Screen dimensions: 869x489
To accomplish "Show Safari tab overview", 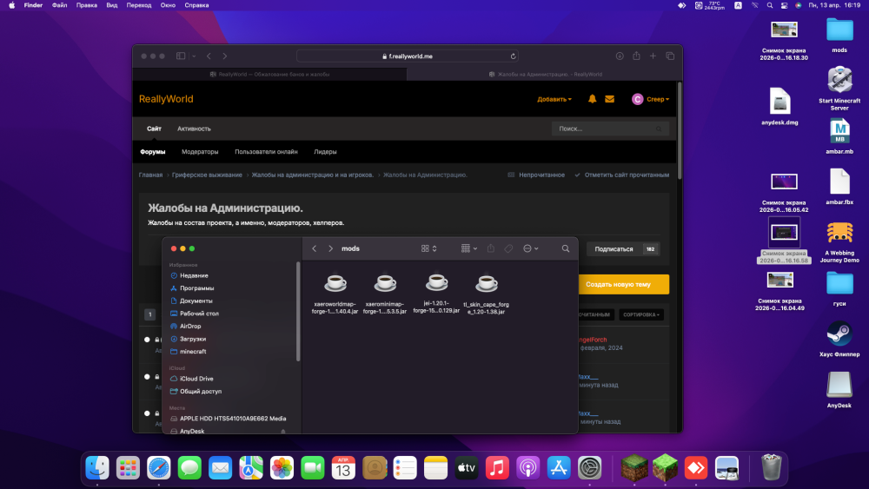I will pos(670,56).
